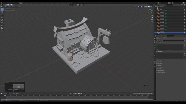Hide Cube using its eye icon

click(x=185, y=34)
